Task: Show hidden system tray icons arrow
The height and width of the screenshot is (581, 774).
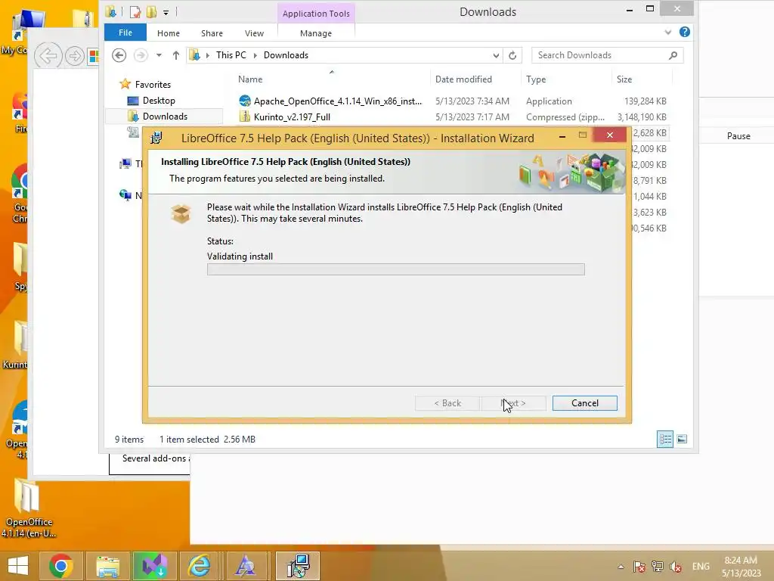Action: pos(621,566)
